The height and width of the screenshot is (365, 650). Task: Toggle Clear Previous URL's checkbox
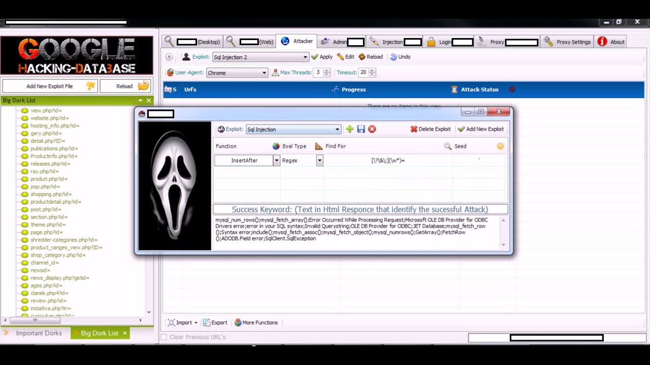click(164, 337)
